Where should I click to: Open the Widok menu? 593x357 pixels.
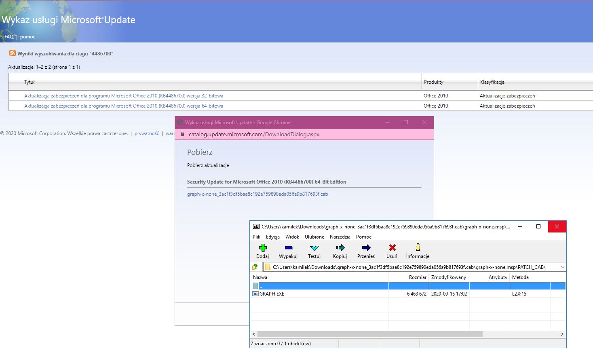click(292, 237)
